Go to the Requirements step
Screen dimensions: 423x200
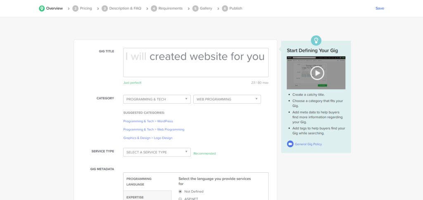click(171, 8)
